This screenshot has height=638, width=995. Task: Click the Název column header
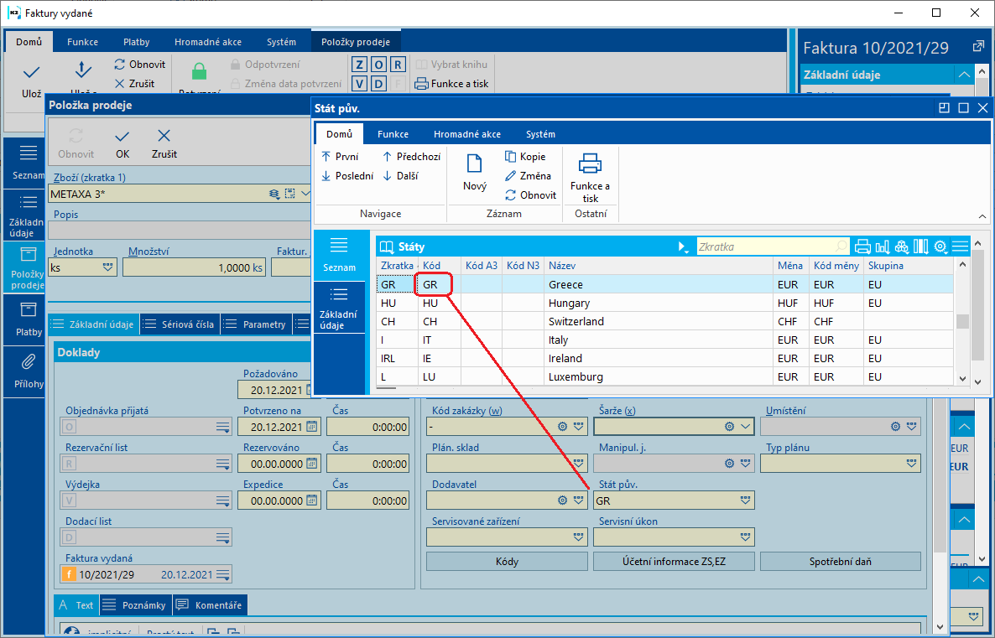tap(658, 265)
